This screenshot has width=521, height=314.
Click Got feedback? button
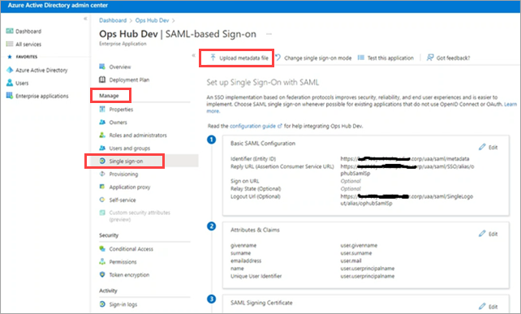click(448, 58)
